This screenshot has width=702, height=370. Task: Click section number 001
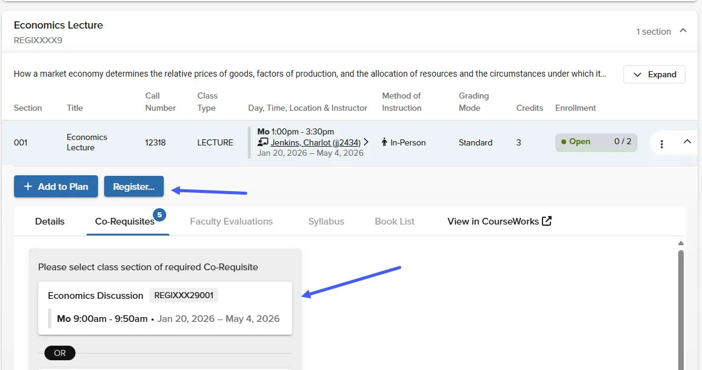(x=21, y=142)
